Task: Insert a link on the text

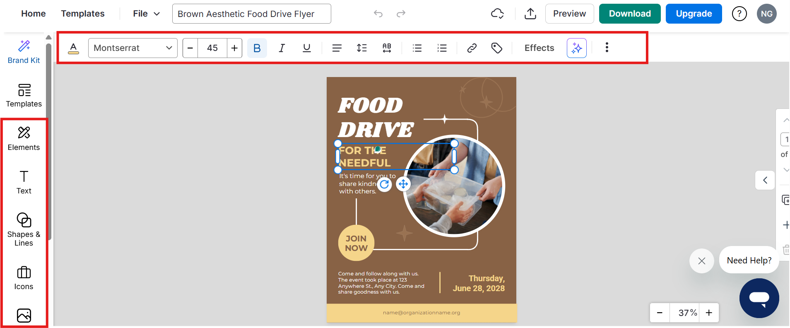Action: (472, 48)
